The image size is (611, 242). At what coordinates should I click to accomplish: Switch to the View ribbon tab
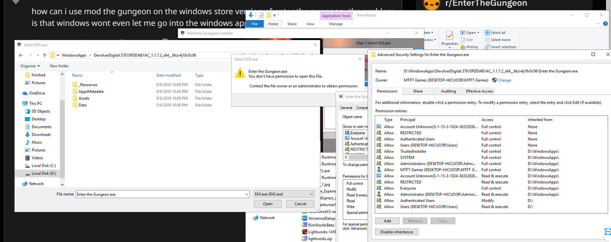point(310,24)
